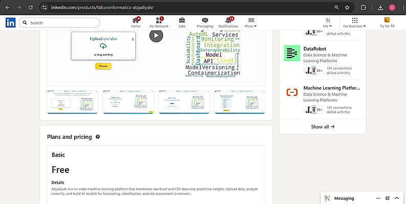Open DataRobot product logo
Screen dimensions: 406x204
tap(292, 53)
